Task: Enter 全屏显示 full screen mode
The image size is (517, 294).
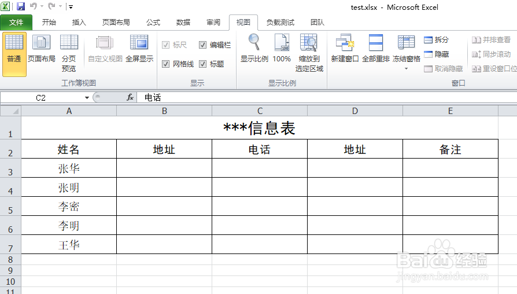Action: click(139, 49)
